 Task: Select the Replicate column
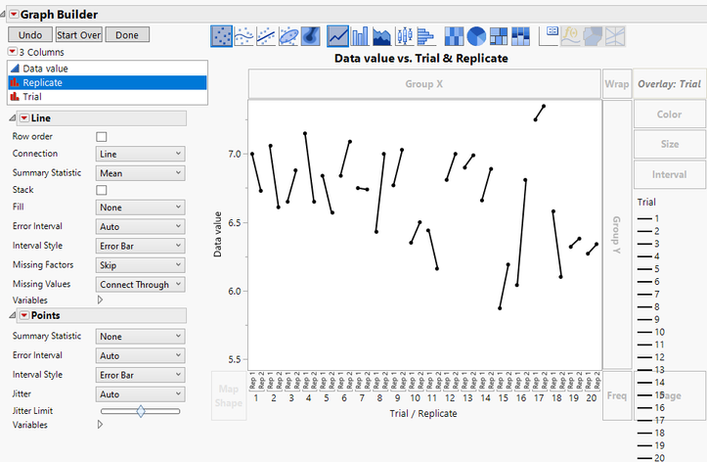pos(108,82)
